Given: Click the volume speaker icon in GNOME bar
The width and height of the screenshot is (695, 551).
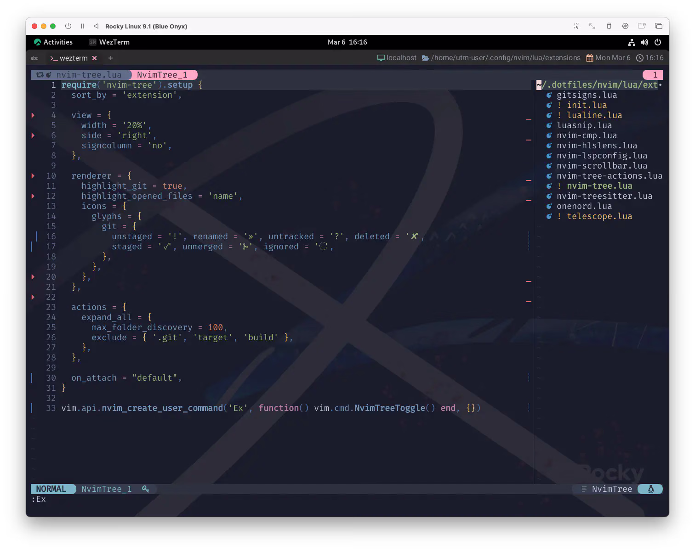Looking at the screenshot, I should 644,42.
